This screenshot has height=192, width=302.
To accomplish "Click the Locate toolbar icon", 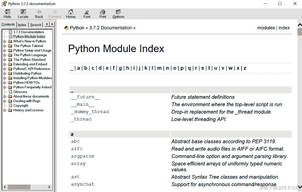I will pyautogui.click(x=23, y=12).
